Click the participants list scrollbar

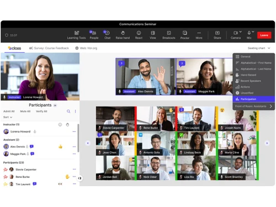click(x=78, y=138)
